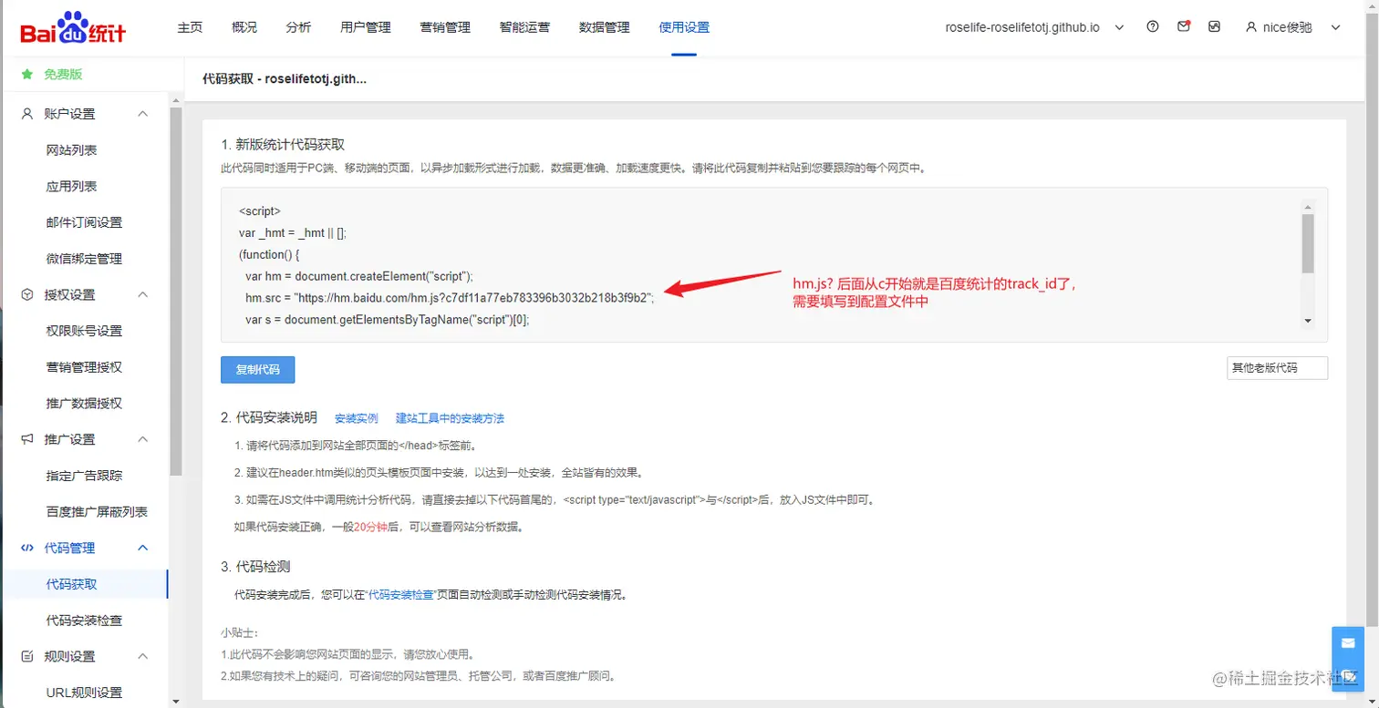Click the 代码管理 code icon
Viewport: 1379px width, 708px height.
pyautogui.click(x=27, y=548)
